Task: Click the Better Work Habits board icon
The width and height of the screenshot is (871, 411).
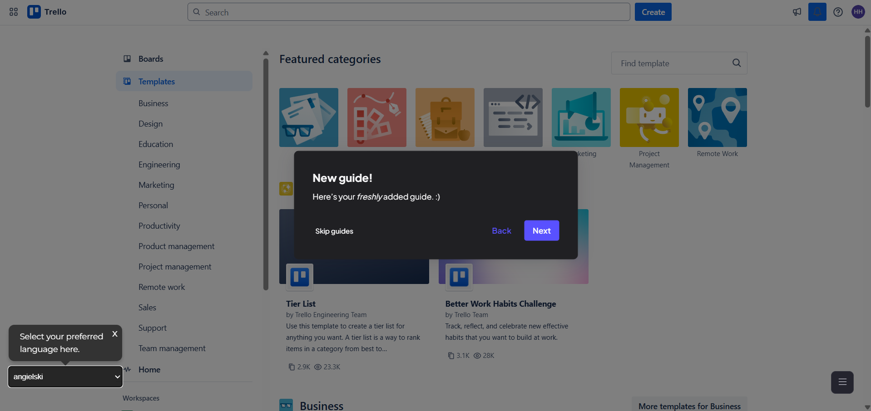Action: click(x=459, y=277)
